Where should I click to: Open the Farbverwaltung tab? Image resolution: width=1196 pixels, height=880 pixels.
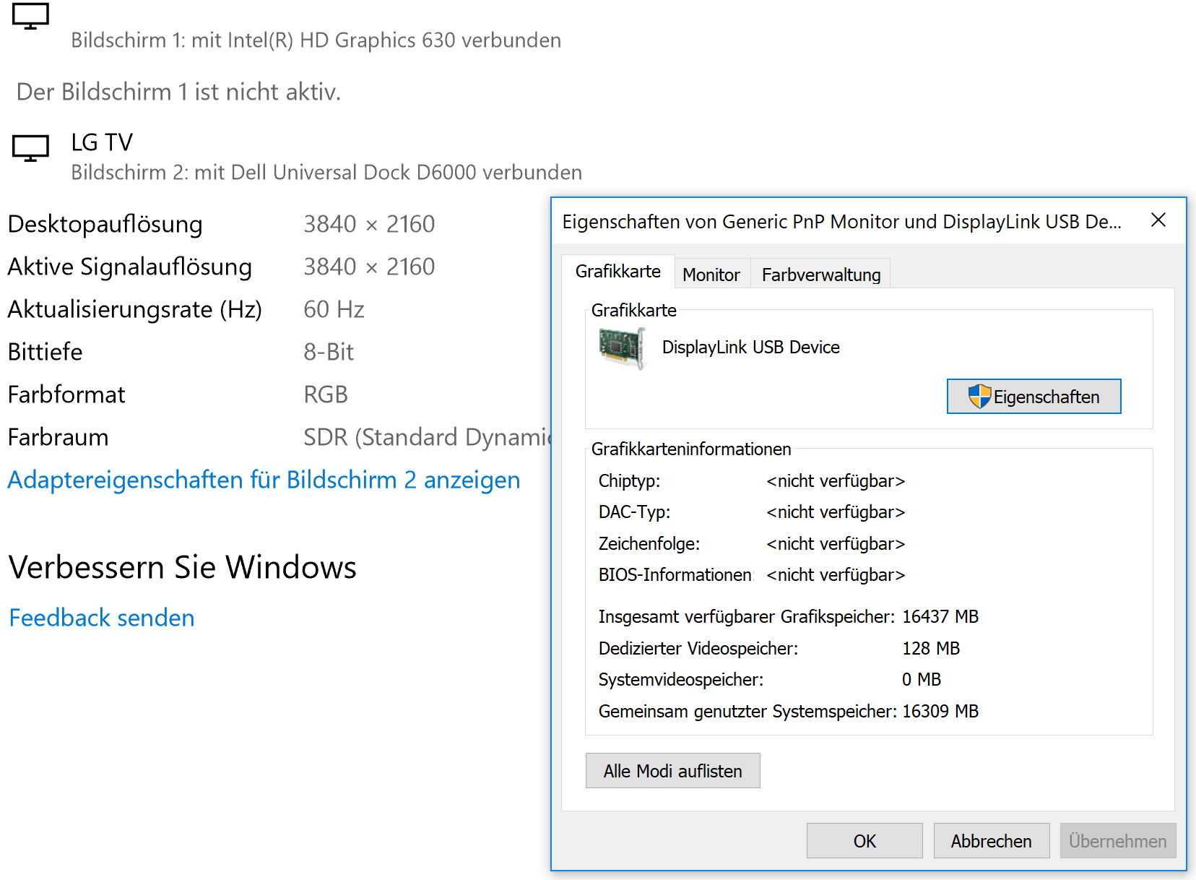pos(821,275)
